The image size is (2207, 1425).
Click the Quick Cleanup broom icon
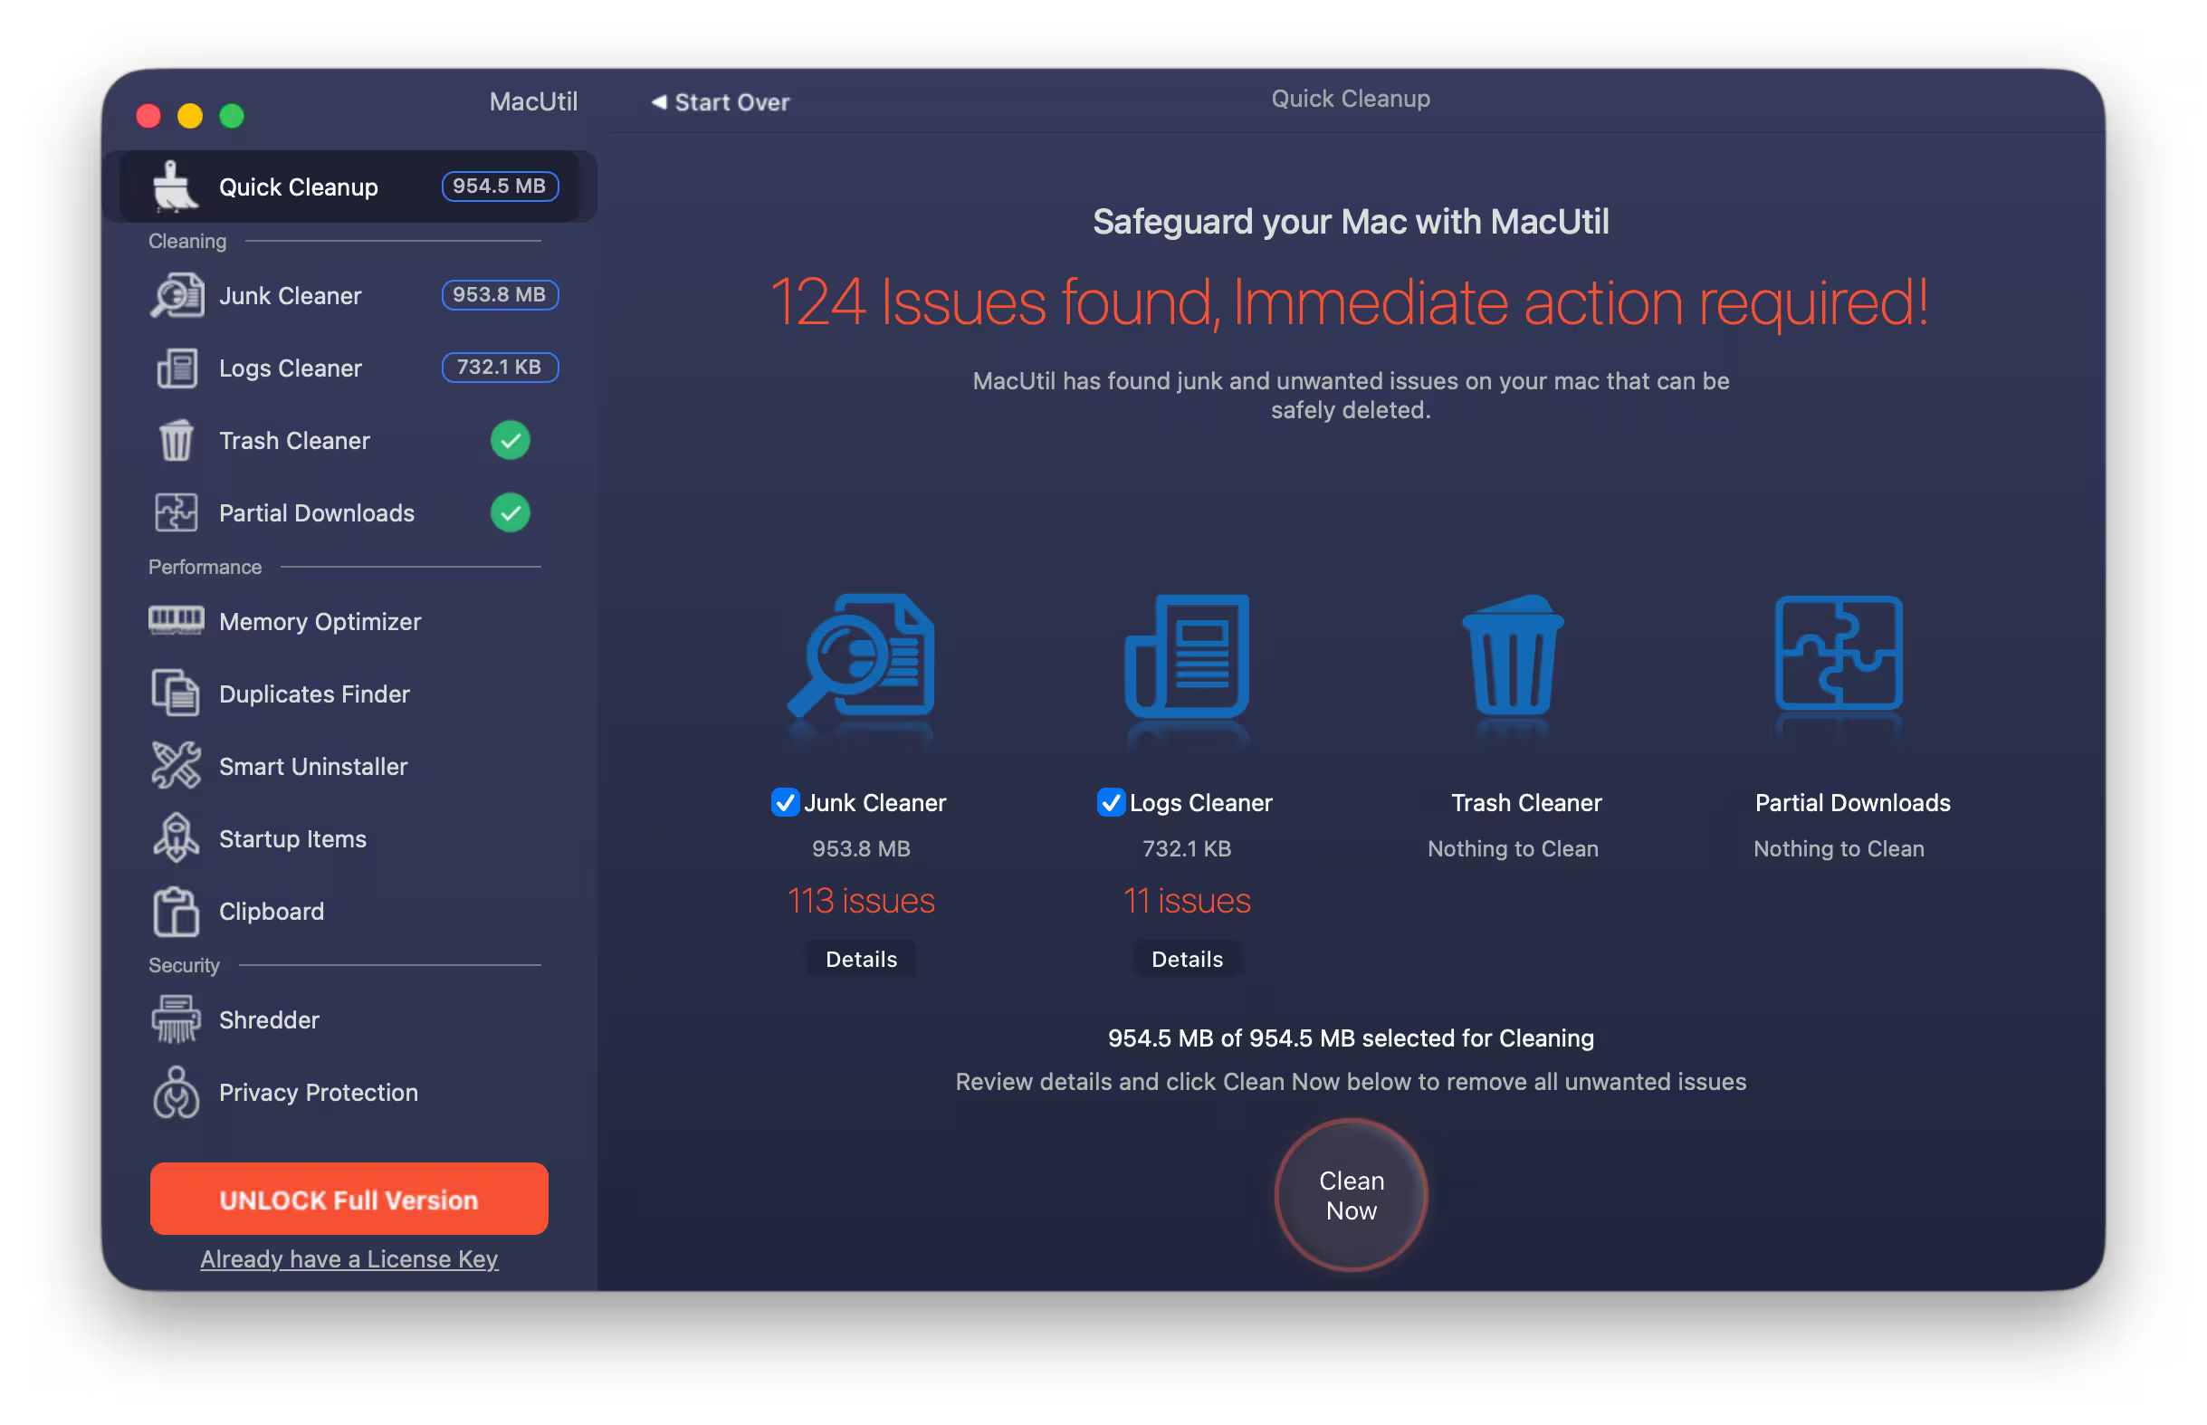point(174,186)
